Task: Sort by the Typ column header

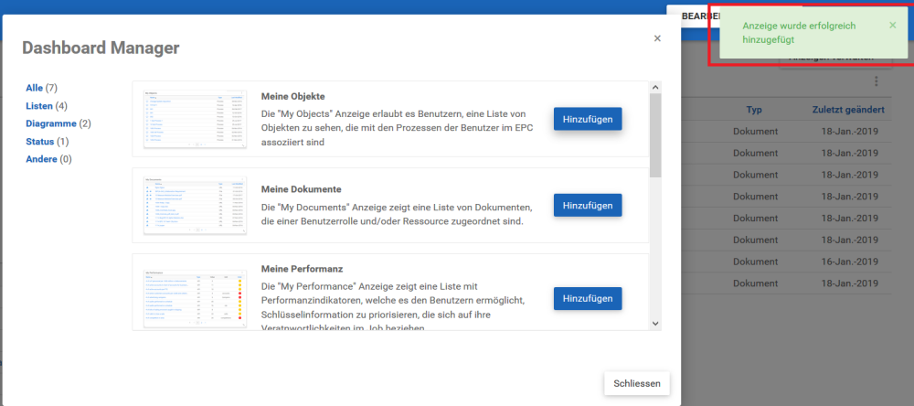Action: [x=754, y=110]
